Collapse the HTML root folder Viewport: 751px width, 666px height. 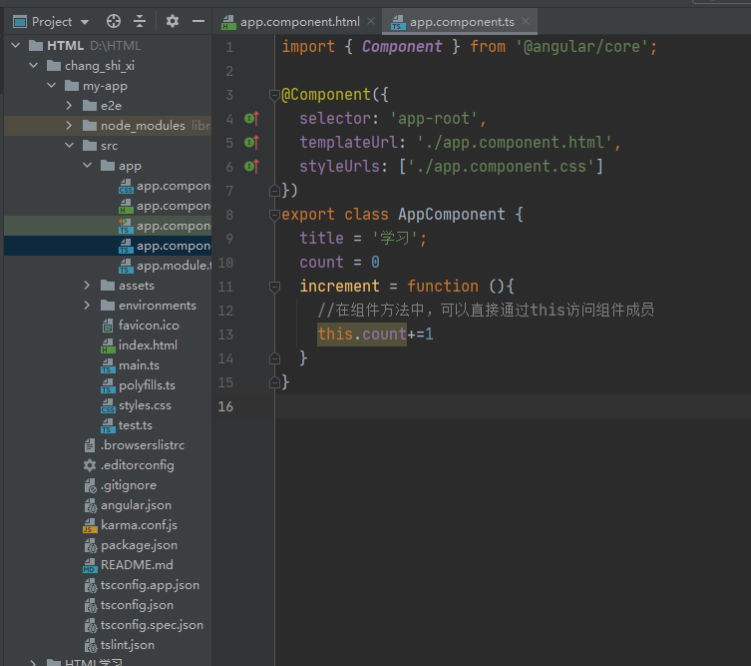click(x=15, y=46)
